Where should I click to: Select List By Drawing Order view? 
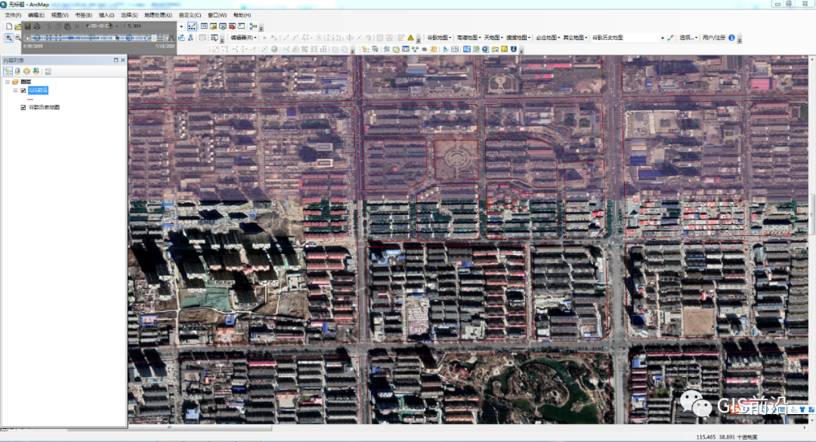[8, 71]
